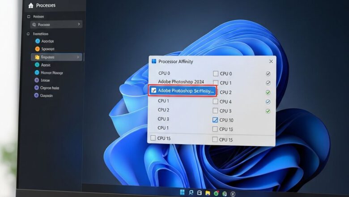
Task: Click the purple icon beside Oapon hola
Action: coord(37,88)
